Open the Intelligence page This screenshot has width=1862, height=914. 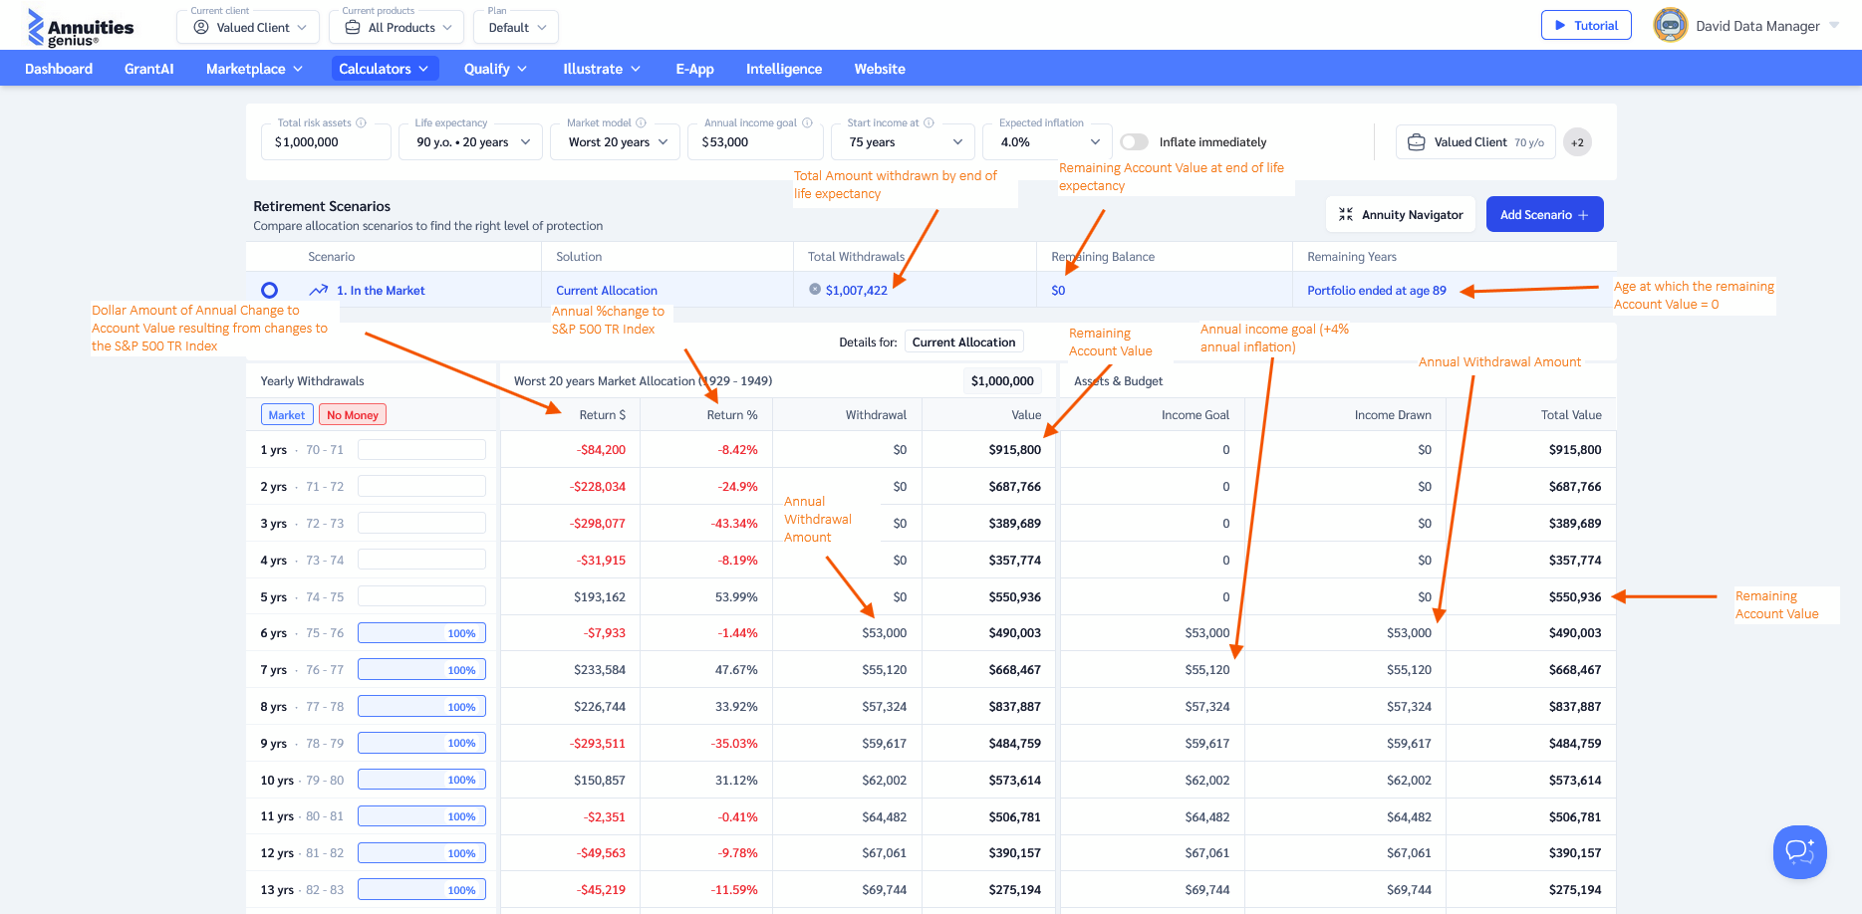784,69
